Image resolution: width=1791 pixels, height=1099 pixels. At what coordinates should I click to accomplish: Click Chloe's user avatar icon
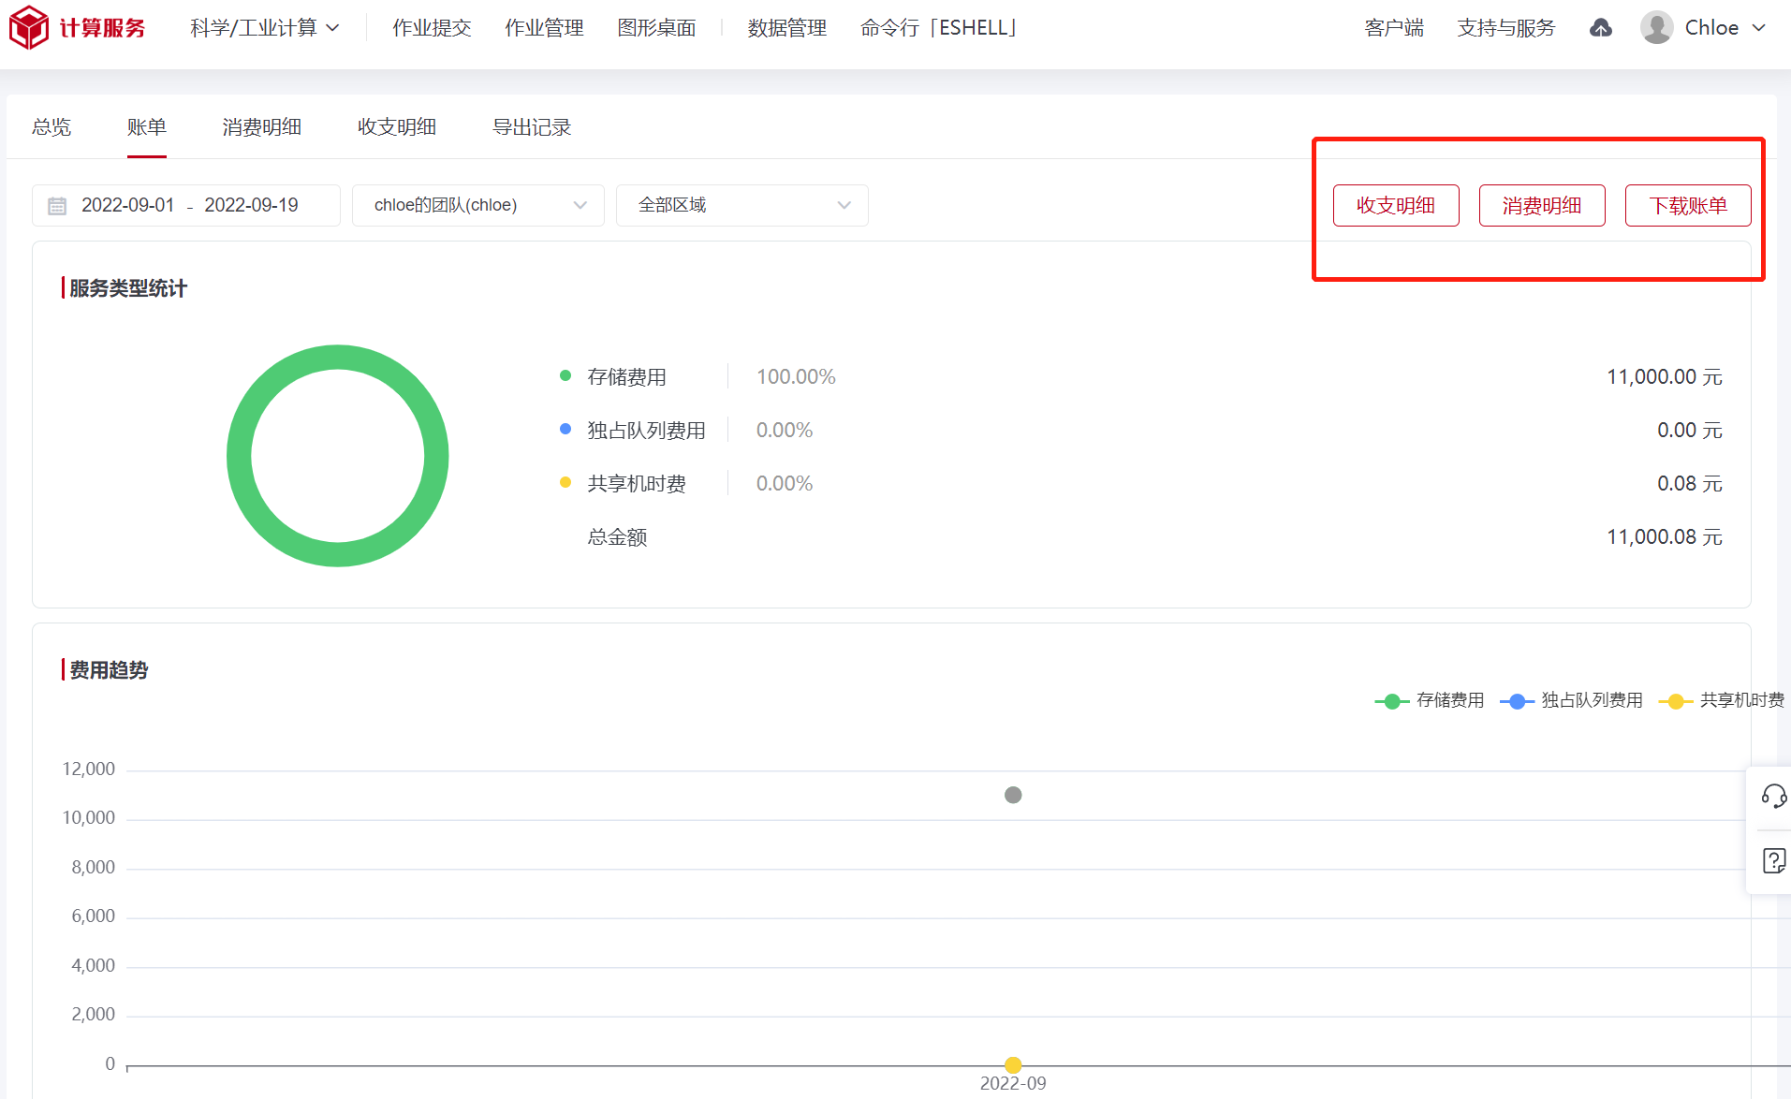pyautogui.click(x=1656, y=28)
